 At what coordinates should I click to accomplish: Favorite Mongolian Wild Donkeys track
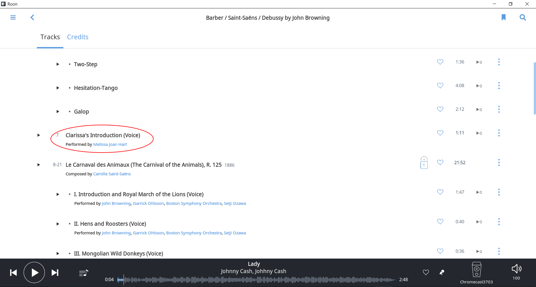[x=440, y=251]
